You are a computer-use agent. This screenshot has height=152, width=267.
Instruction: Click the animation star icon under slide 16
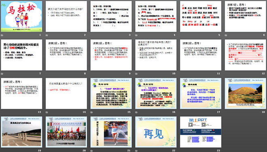136,112
